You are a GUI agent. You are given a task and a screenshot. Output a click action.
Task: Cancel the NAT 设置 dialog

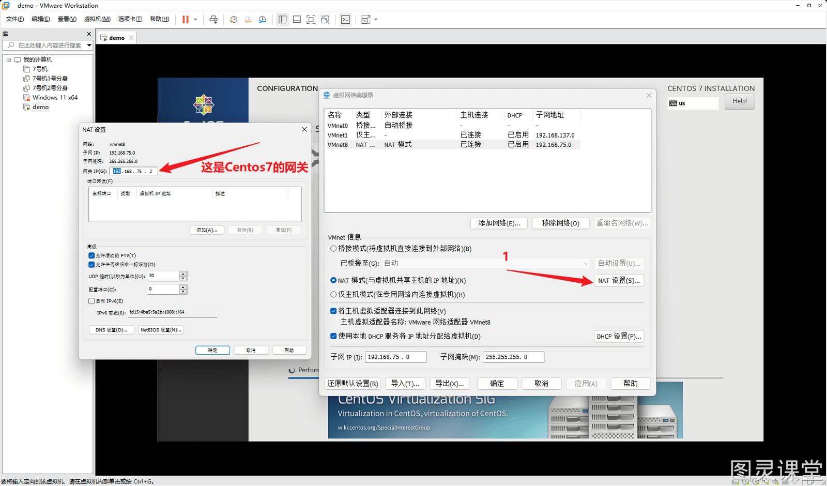pyautogui.click(x=251, y=350)
